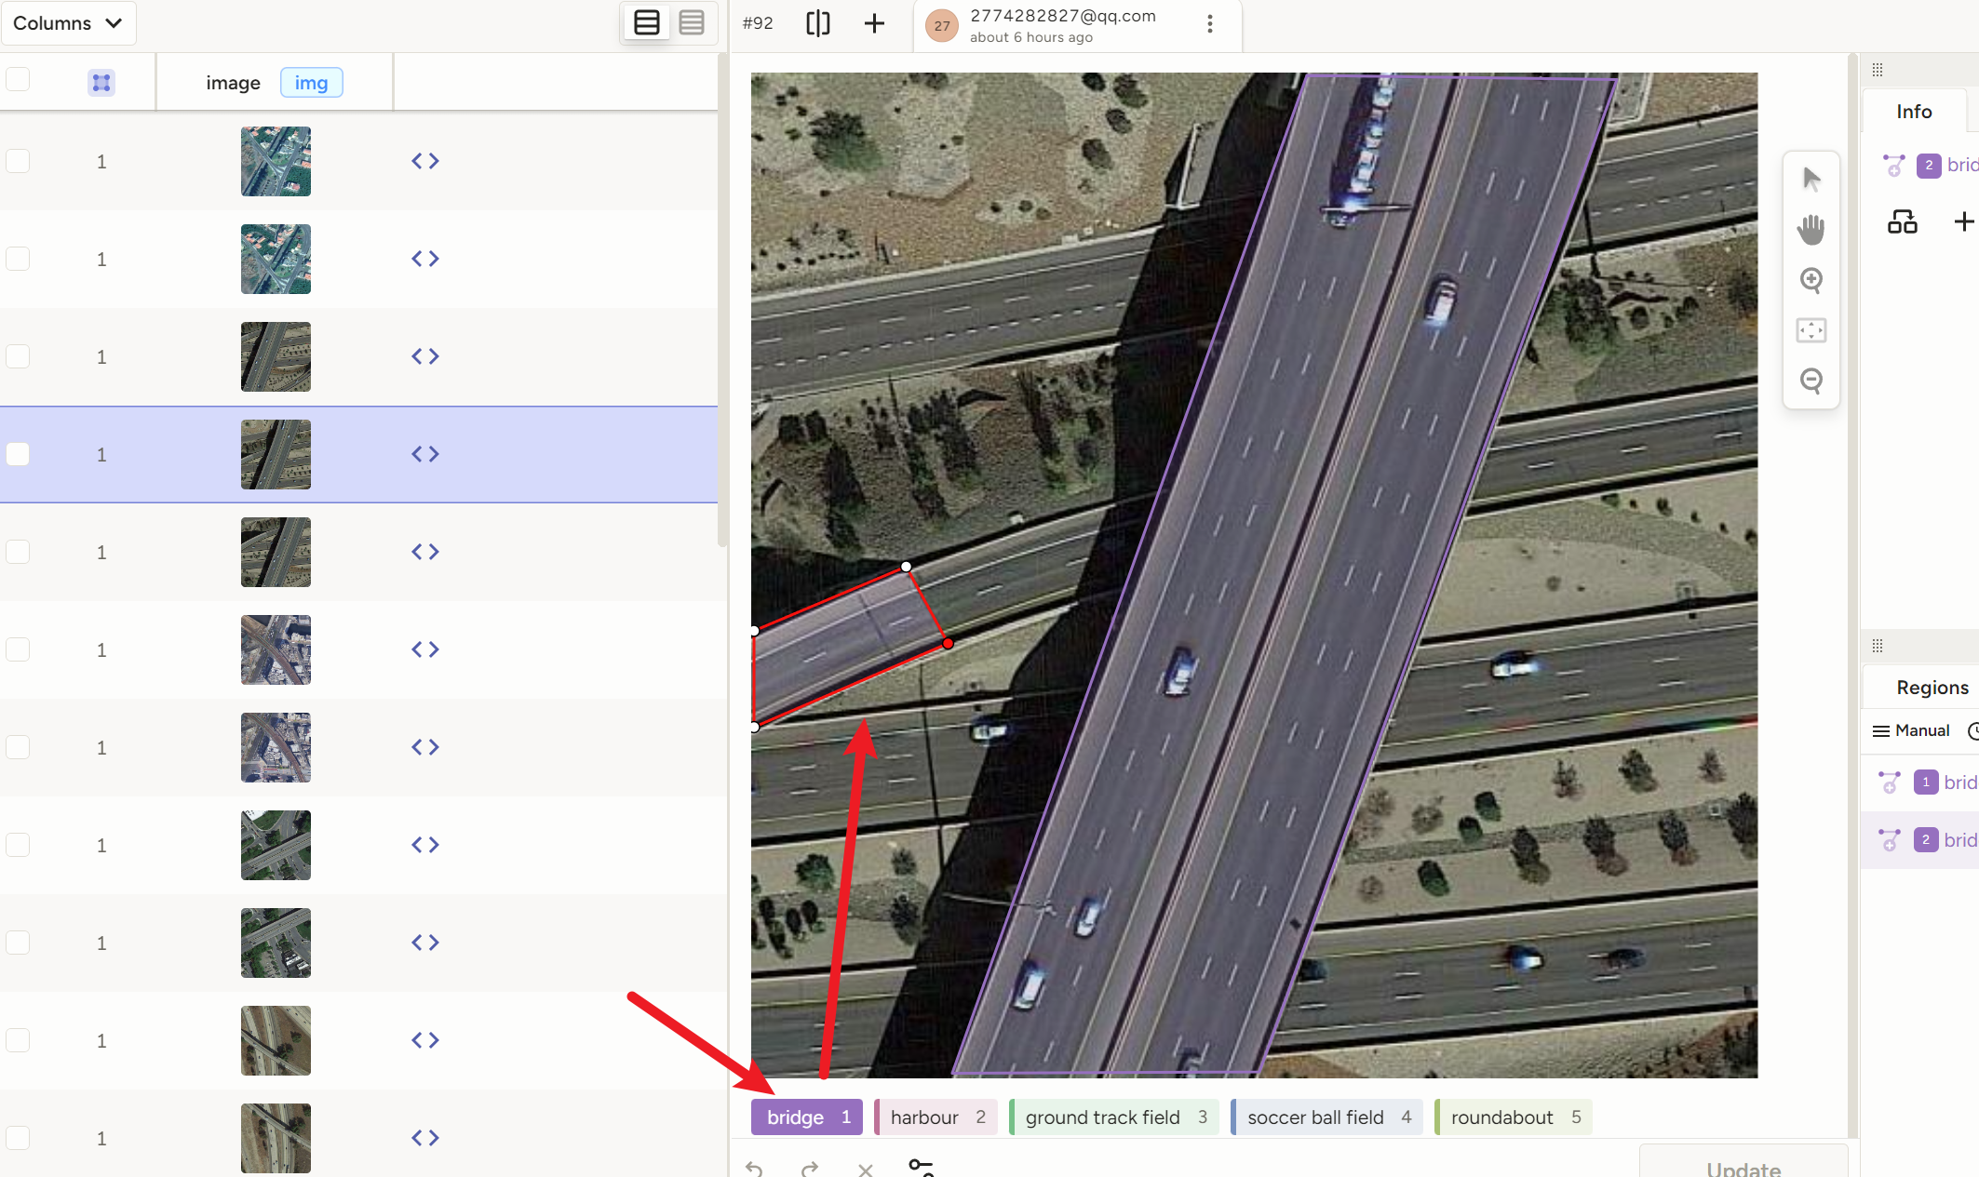Click Manual region sorting button
Screen dimensions: 1979x1177
tap(1910, 731)
